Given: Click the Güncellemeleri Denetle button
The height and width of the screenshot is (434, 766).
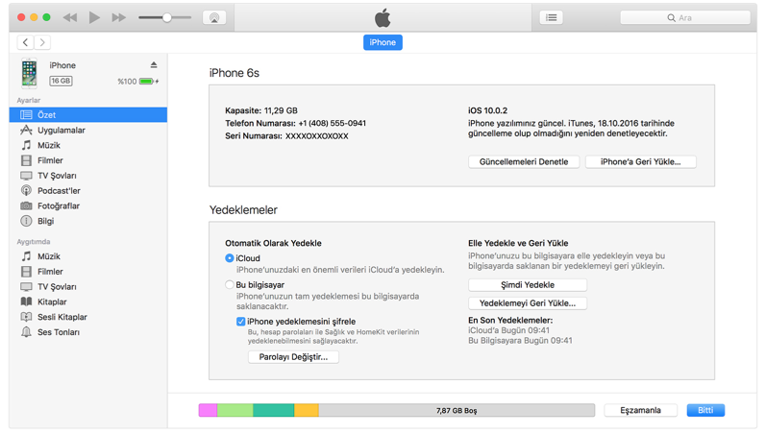Looking at the screenshot, I should pyautogui.click(x=524, y=161).
